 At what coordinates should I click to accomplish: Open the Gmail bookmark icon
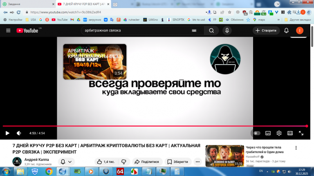pyautogui.click(x=72, y=20)
